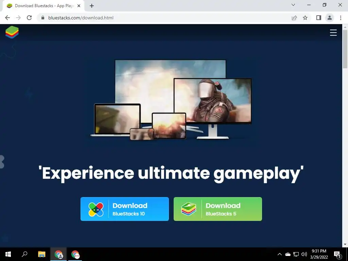This screenshot has height=261, width=348.
Task: Close the Download Bluestacks tab
Action: point(79,6)
